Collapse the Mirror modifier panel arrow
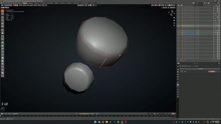This screenshot has width=221, height=124. pyautogui.click(x=181, y=72)
